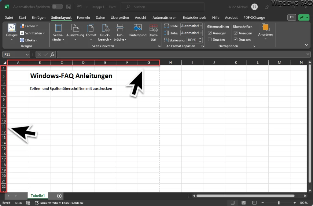Open An Format anpassen dialog launcher
This screenshot has width=313, height=206.
point(203,46)
